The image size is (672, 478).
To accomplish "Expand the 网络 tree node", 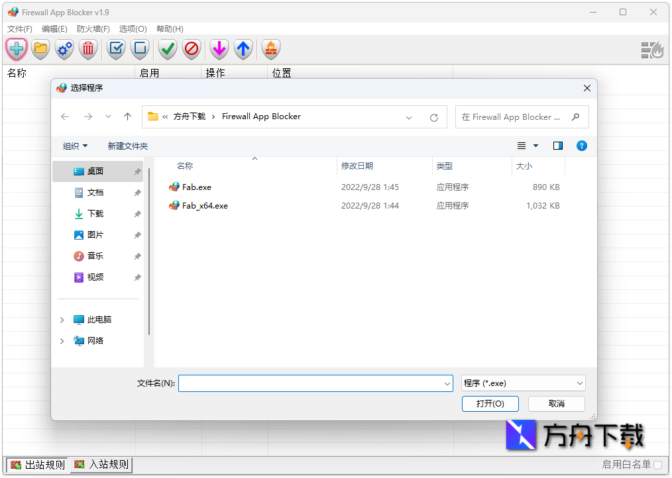I will [x=62, y=341].
